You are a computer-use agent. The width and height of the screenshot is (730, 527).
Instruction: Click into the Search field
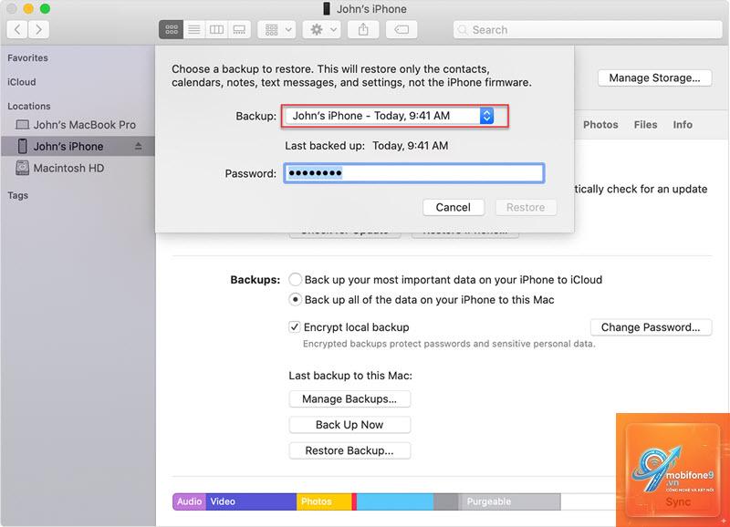pyautogui.click(x=588, y=30)
